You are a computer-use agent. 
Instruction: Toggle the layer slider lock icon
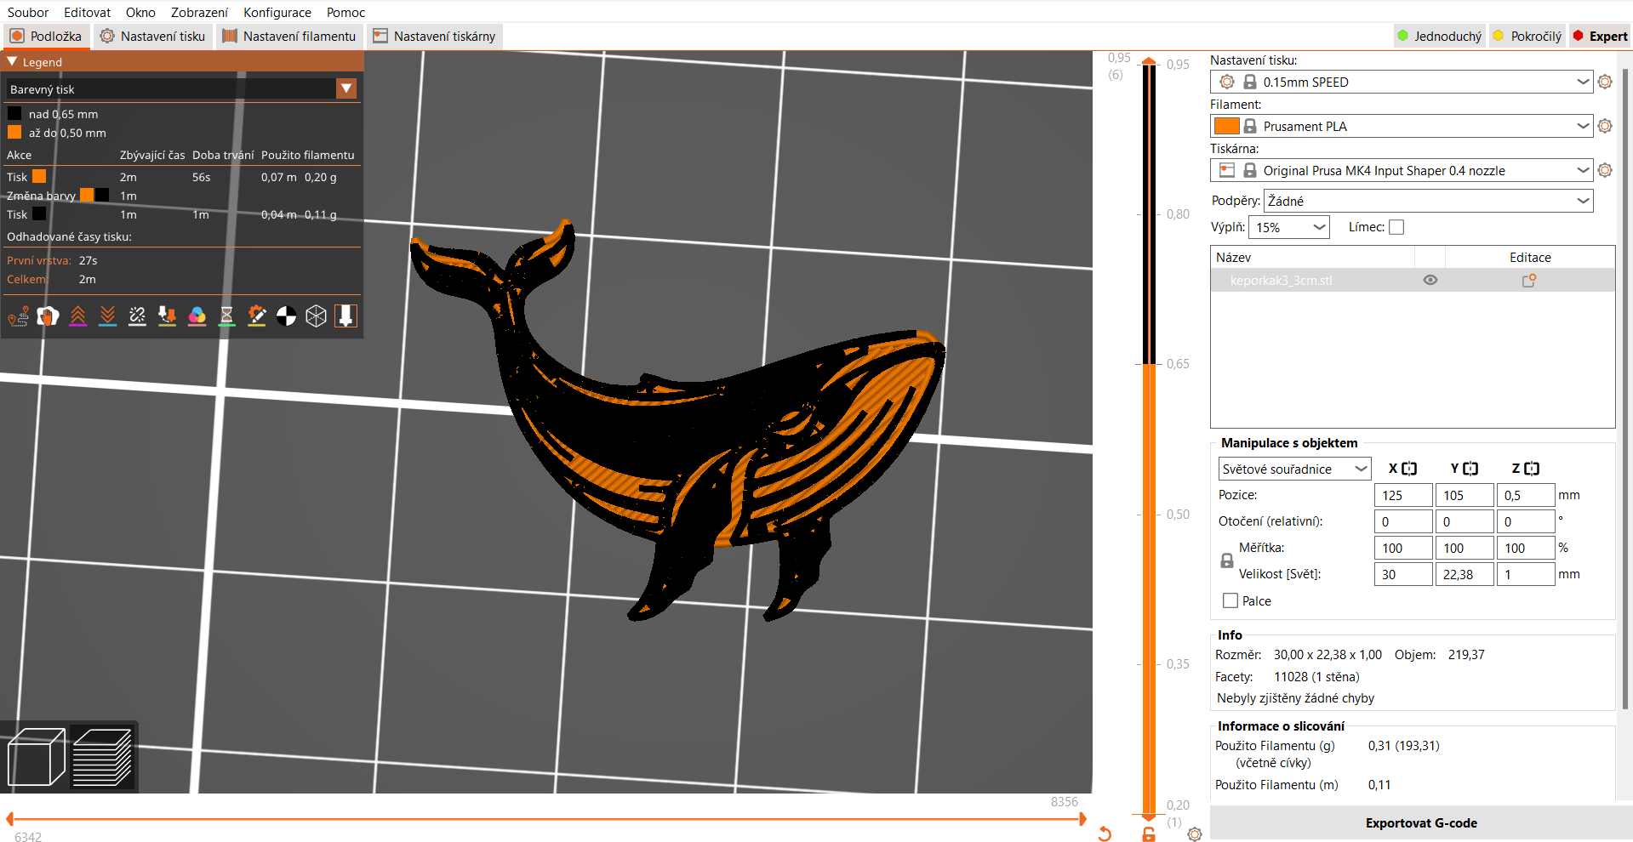click(1149, 834)
